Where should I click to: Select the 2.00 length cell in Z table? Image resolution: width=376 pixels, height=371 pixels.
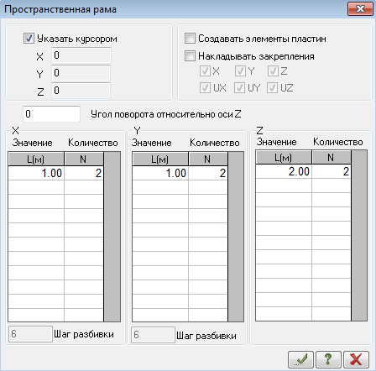284,171
